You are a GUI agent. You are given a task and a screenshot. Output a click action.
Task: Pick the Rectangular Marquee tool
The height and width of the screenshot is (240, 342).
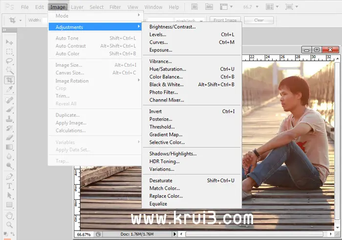pos(9,52)
